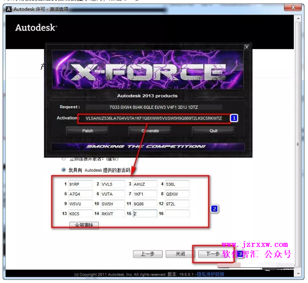Click activation field 10 containing SW5H
The image size is (308, 283).
(113, 204)
